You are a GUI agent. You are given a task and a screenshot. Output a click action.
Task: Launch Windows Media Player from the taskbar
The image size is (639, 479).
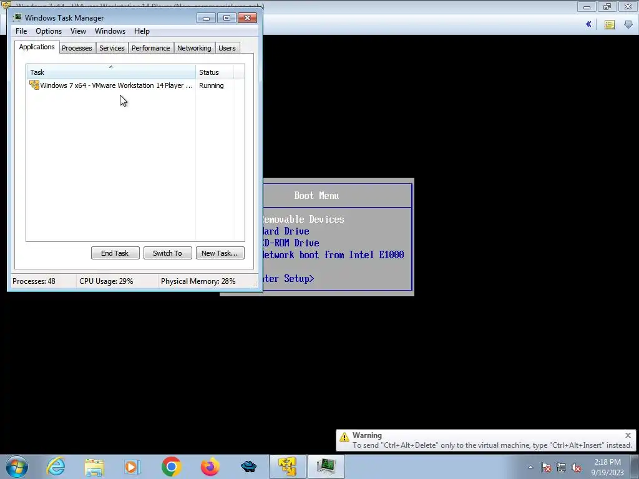132,467
